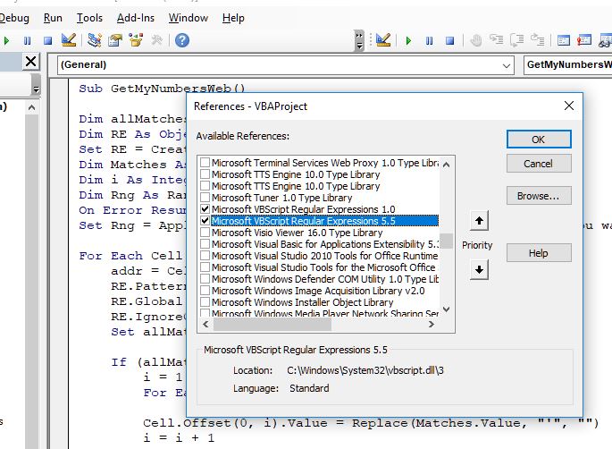Click the Step Out icon
Viewport: 612px width, 449px height.
538,40
